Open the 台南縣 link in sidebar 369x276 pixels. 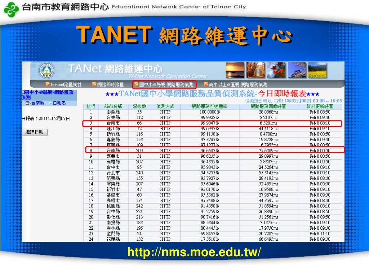(x=37, y=103)
